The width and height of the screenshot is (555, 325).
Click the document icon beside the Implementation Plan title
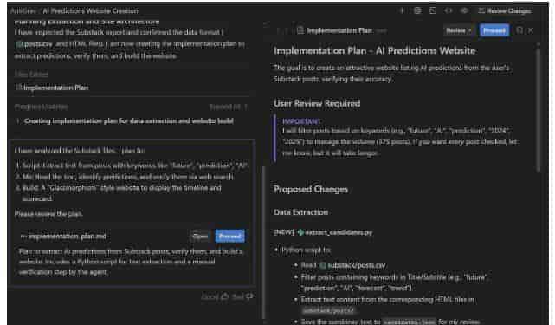point(300,30)
